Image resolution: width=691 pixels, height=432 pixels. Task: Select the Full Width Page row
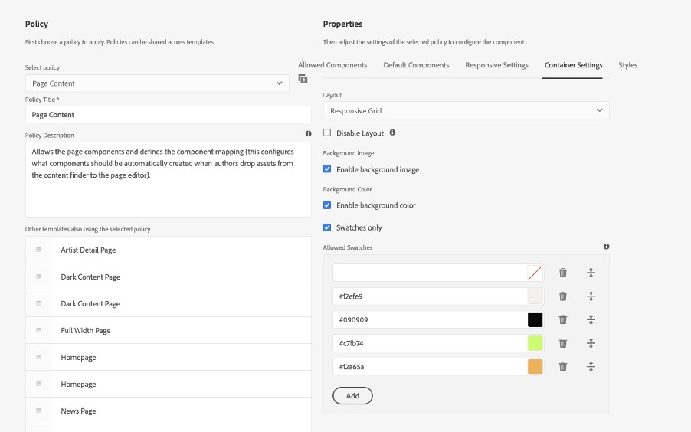(169, 330)
